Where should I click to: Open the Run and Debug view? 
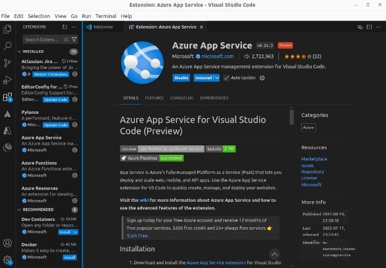(x=7, y=80)
